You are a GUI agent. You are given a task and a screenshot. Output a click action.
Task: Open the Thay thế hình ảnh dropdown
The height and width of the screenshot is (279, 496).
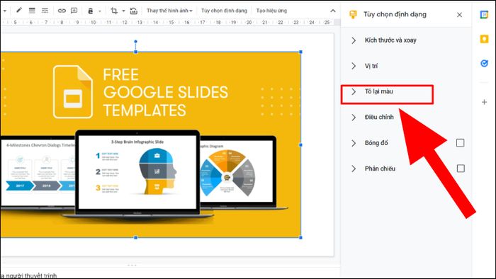pyautogui.click(x=169, y=11)
